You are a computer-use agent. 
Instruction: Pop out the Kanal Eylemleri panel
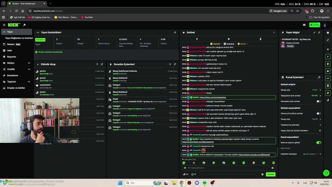tap(319, 77)
